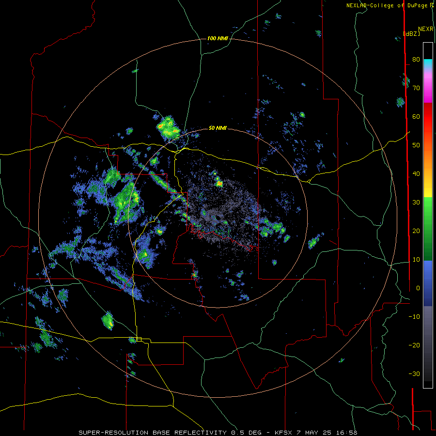Viewport: 436px width, 436px height.
Task: Click the reflectivity color scale bar
Action: coord(428,215)
